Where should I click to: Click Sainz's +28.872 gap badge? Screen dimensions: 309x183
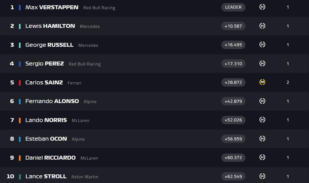click(x=233, y=82)
